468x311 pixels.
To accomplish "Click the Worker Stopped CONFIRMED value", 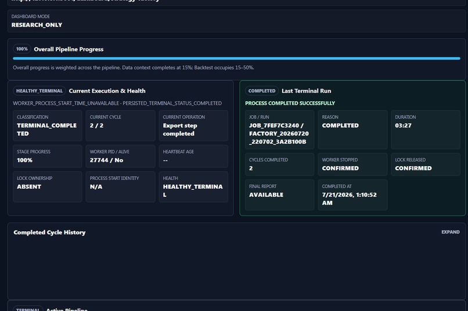I will pos(340,168).
